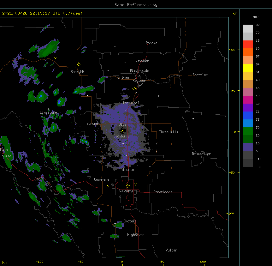Select the Lacombe town label
Viewport: 272px width, 266px height.
[142, 60]
